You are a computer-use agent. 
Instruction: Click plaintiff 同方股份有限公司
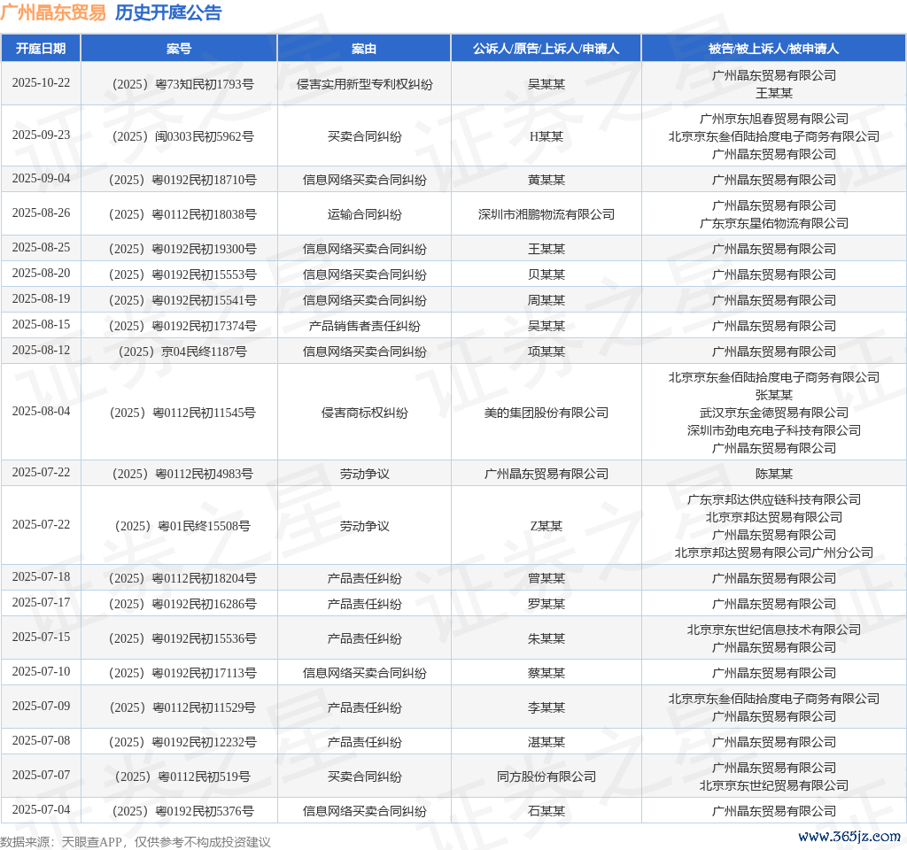click(x=546, y=777)
